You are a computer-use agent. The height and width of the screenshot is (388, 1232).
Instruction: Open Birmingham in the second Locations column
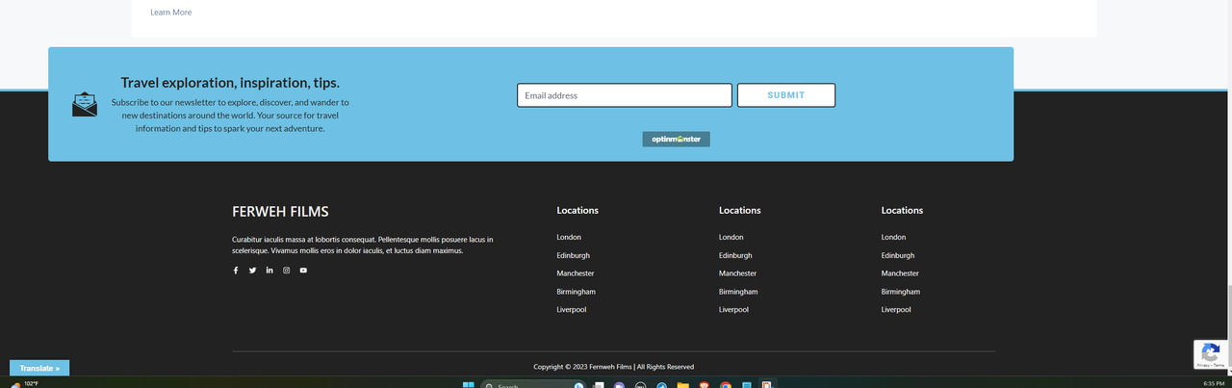click(739, 292)
